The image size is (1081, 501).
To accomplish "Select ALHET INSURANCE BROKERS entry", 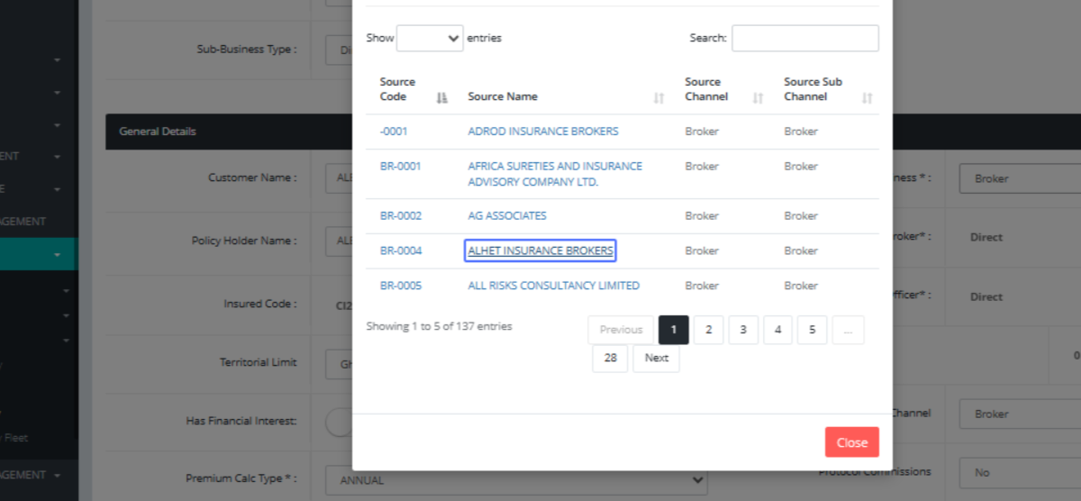I will tap(540, 251).
